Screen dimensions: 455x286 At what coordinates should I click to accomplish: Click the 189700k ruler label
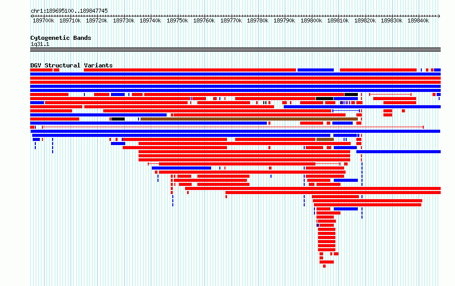(43, 20)
